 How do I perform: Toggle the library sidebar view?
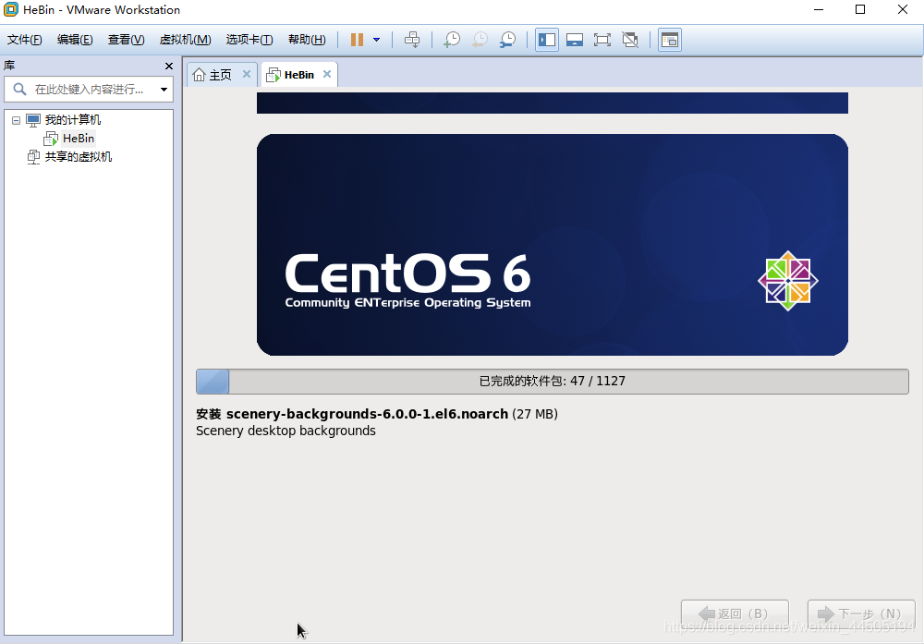coord(547,40)
